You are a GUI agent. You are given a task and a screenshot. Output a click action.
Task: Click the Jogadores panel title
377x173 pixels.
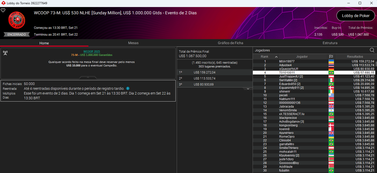coord(262,50)
